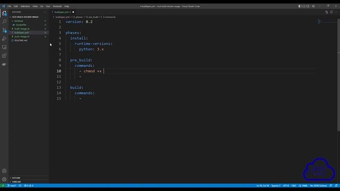Open the Edit menu
340x191 pixels.
pyautogui.click(x=15, y=6)
